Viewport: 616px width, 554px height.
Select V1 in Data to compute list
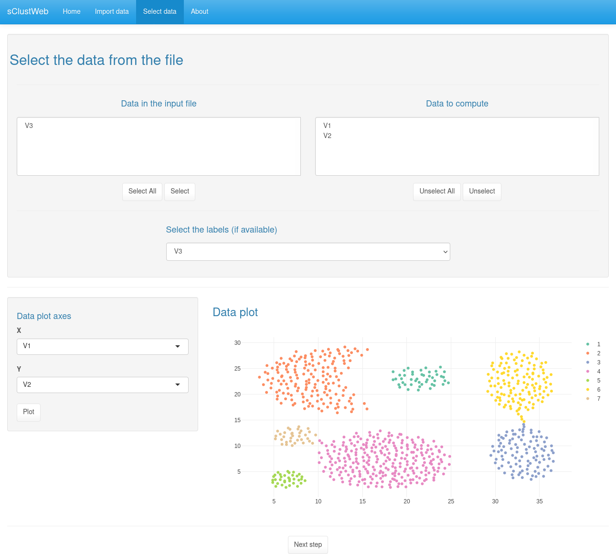click(327, 126)
